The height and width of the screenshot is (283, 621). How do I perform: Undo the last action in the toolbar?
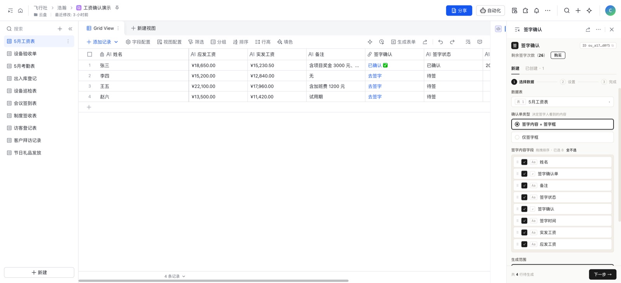pyautogui.click(x=441, y=42)
